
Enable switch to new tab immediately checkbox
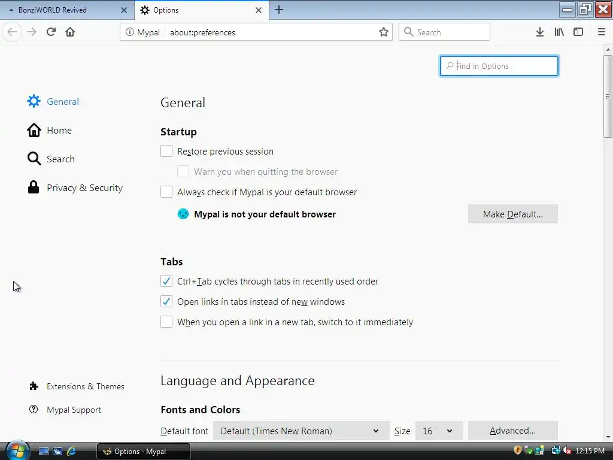[x=166, y=322]
